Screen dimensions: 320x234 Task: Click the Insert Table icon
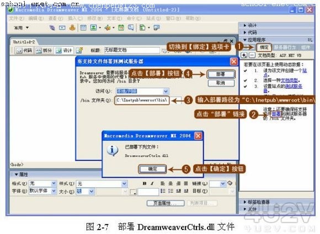(x=83, y=28)
